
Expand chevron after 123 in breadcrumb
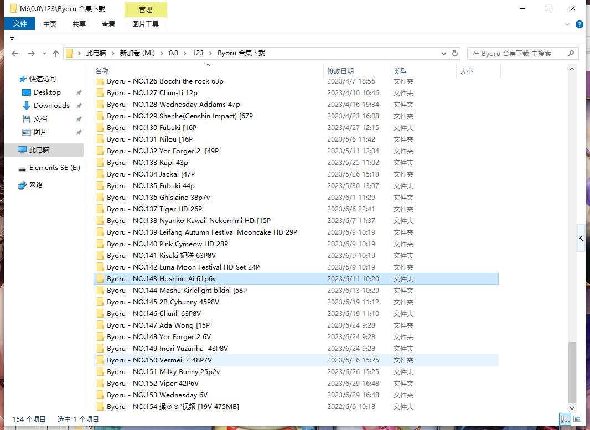pyautogui.click(x=210, y=54)
